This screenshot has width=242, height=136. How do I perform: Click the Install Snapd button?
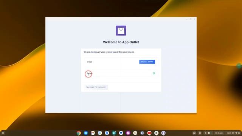click(147, 62)
